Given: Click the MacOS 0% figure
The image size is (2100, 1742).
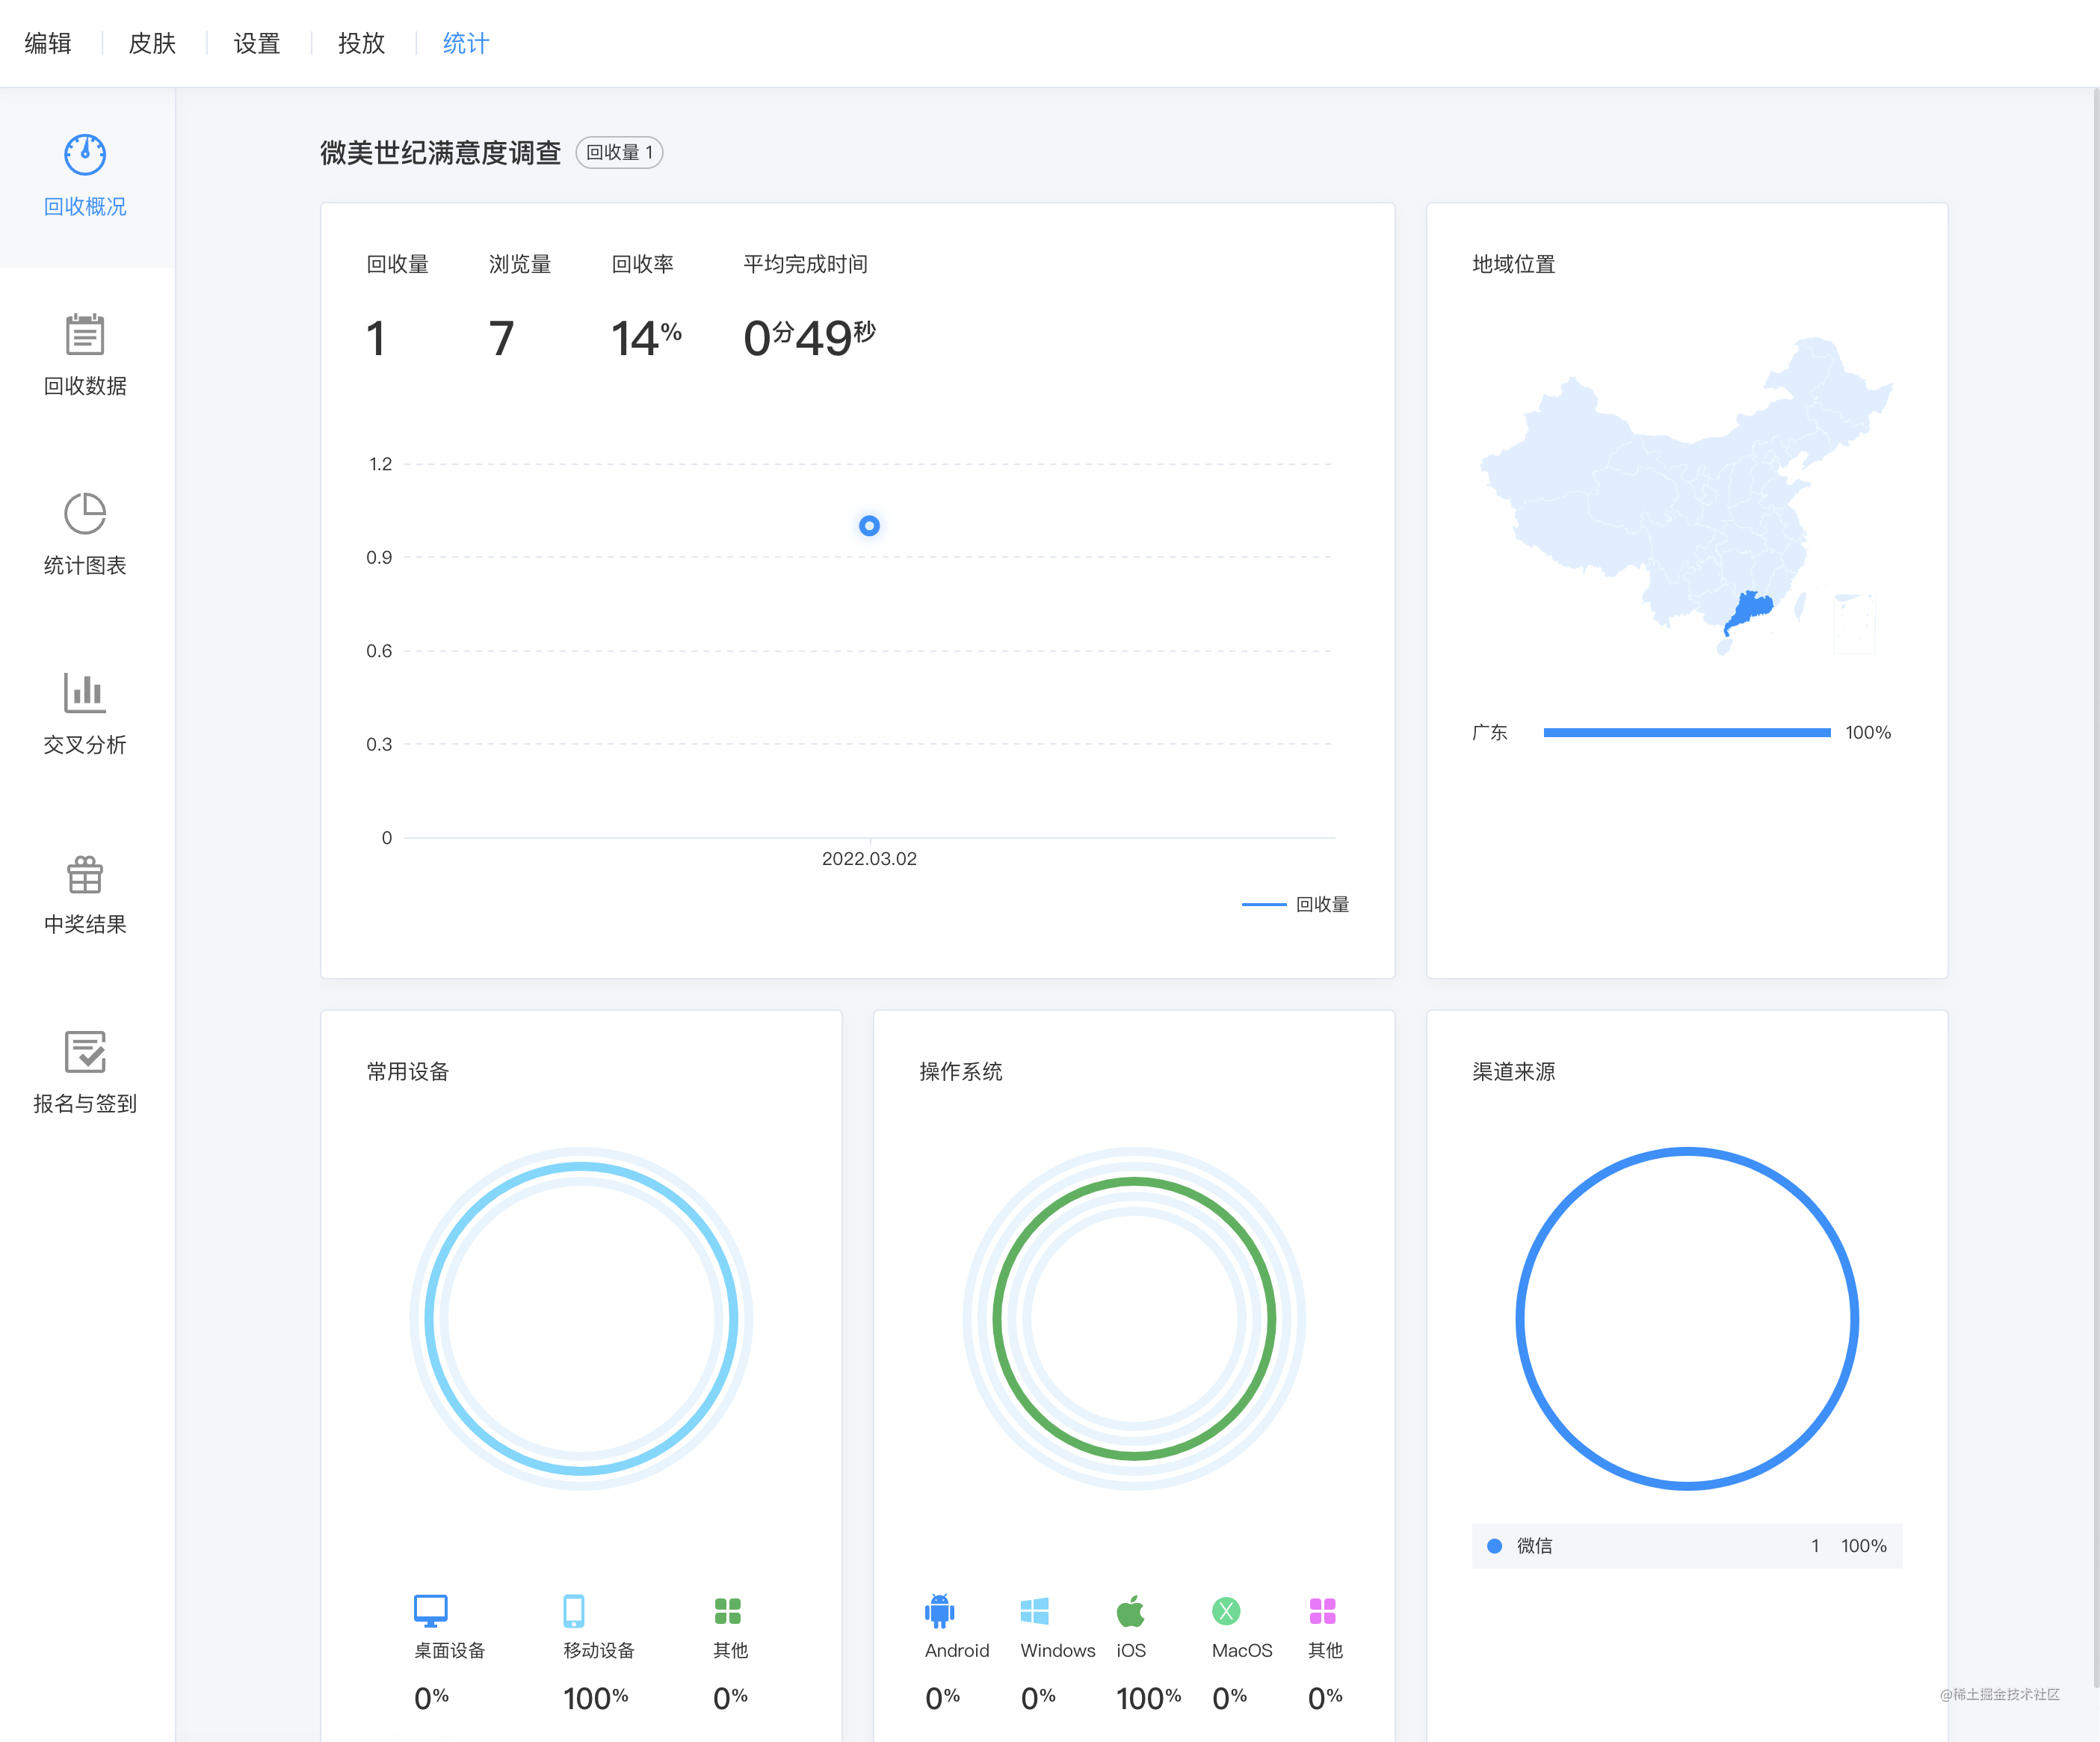Looking at the screenshot, I should pos(1229,1698).
